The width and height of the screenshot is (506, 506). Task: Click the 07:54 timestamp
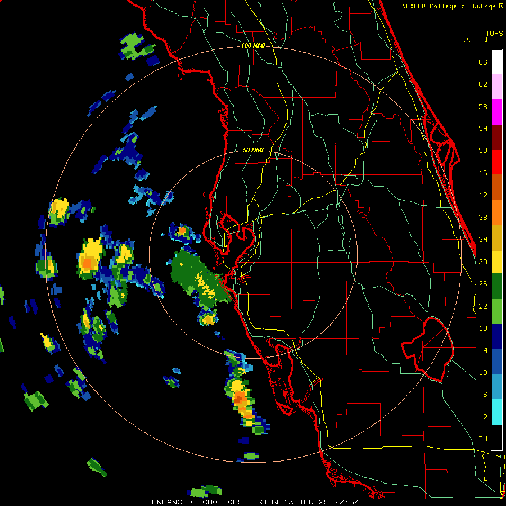click(346, 502)
